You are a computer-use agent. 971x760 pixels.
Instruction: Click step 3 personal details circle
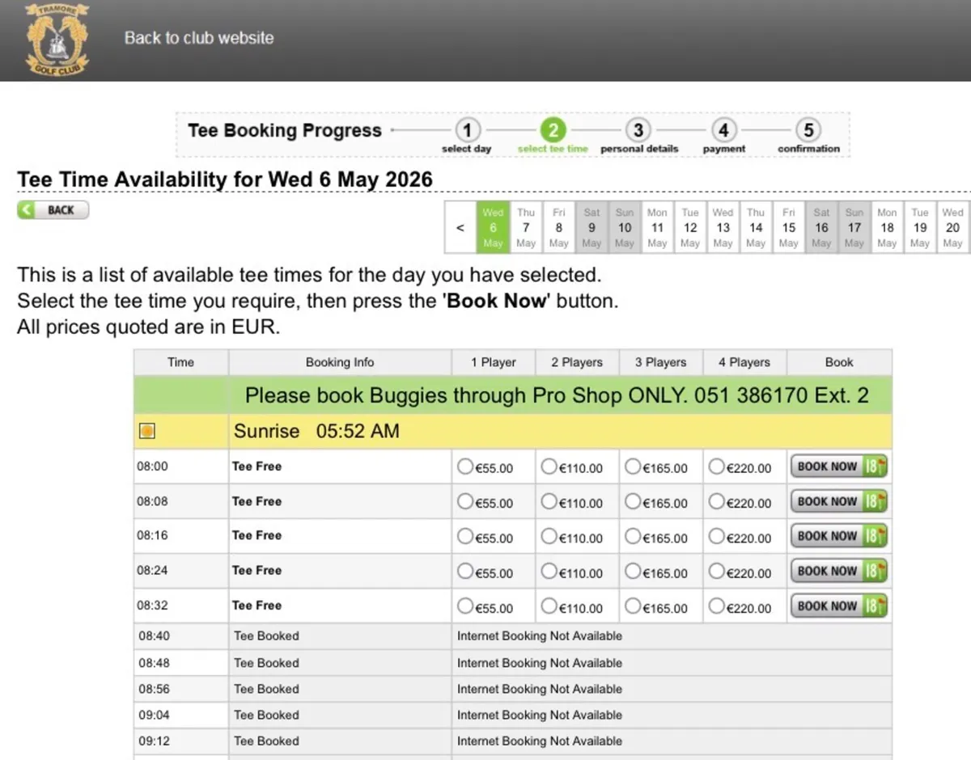(638, 130)
